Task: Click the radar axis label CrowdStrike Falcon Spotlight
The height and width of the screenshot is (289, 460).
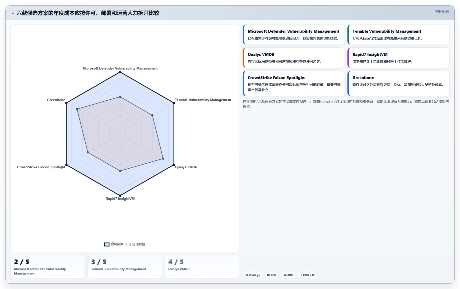Action: [41, 167]
